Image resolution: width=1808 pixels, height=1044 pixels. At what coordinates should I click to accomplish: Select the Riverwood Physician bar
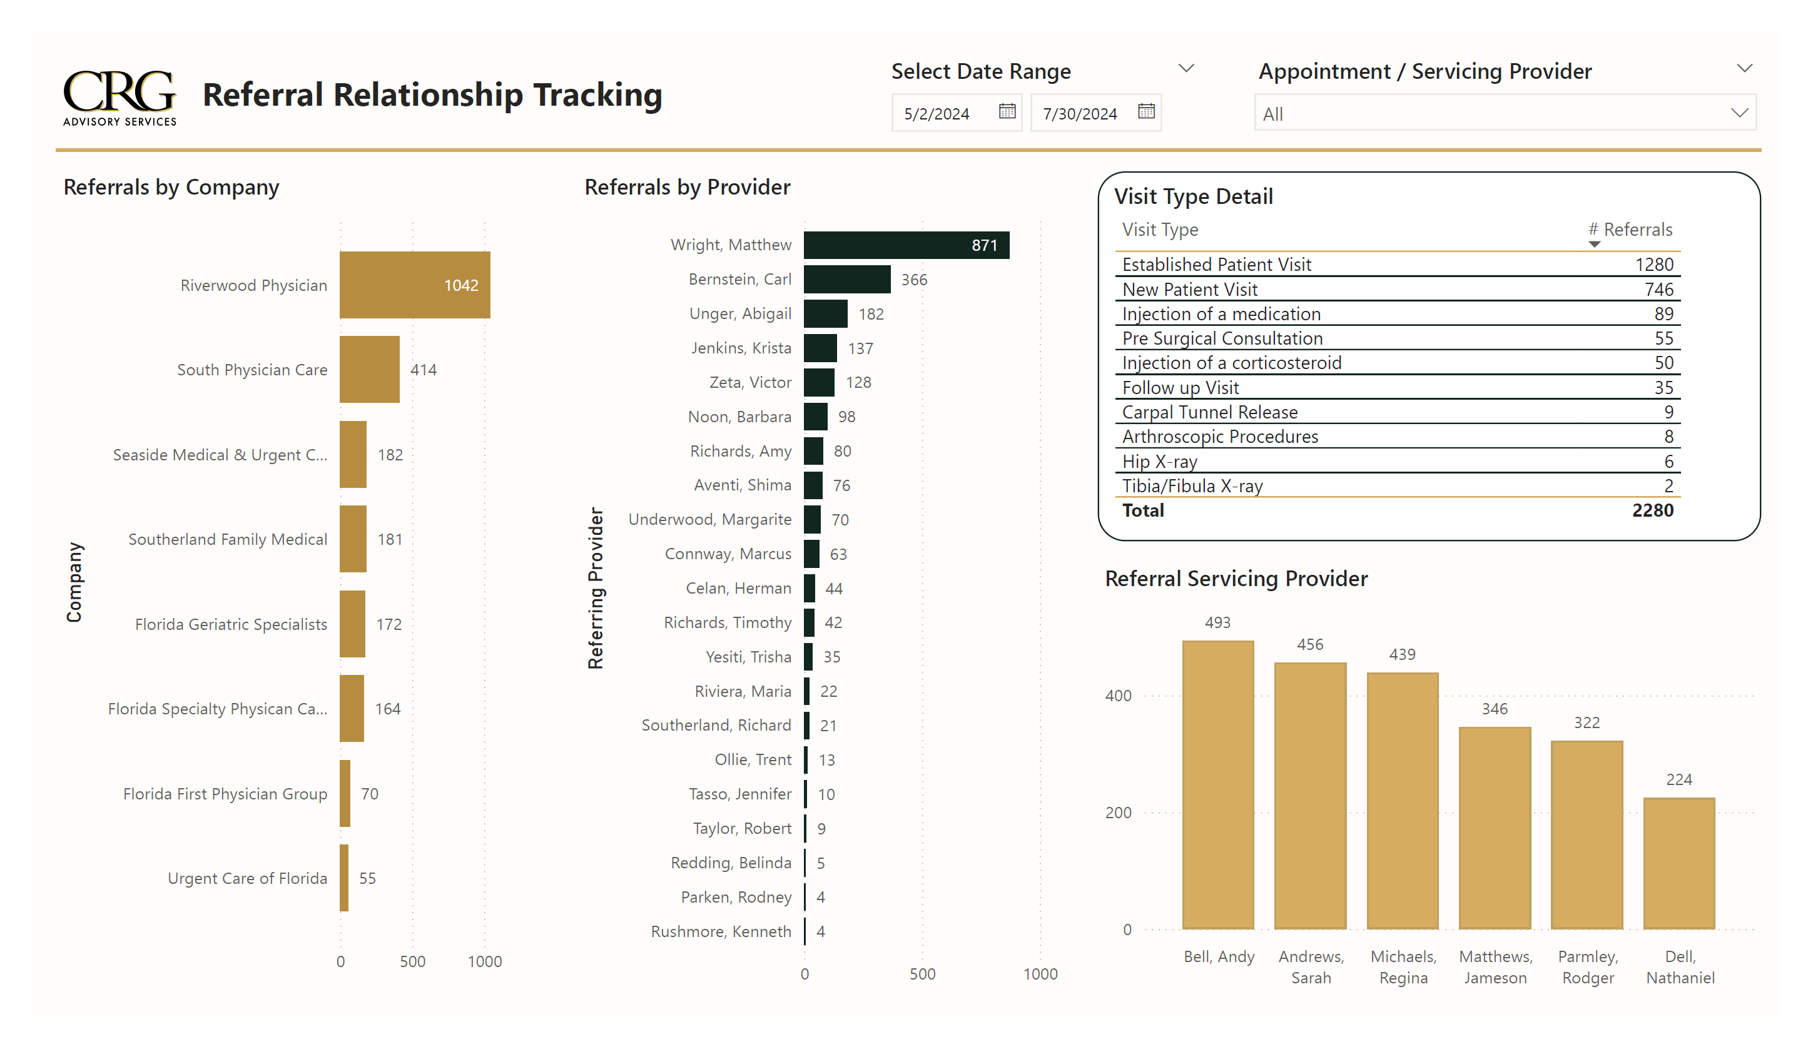pyautogui.click(x=414, y=285)
